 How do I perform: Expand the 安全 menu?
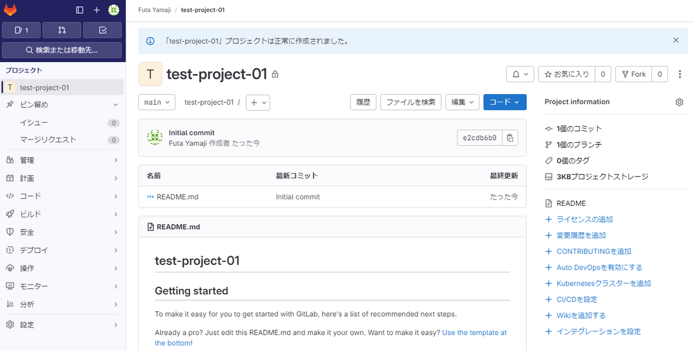[62, 232]
